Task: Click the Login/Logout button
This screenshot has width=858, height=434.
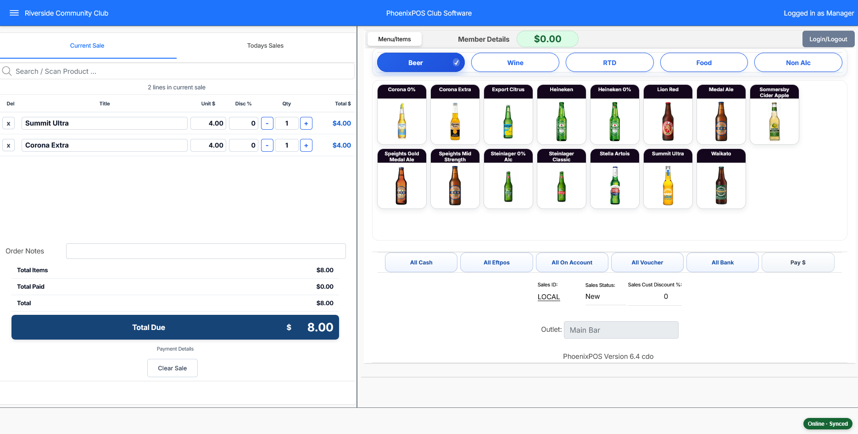Action: (828, 39)
